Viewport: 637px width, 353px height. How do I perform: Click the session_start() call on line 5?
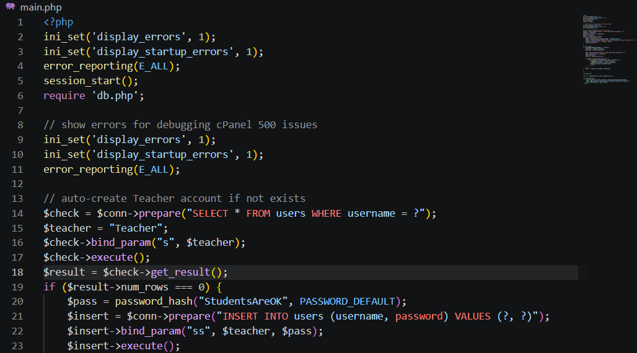coord(90,81)
